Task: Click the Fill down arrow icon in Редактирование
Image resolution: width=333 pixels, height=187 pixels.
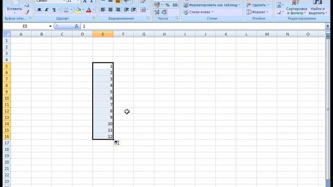Action: point(279,5)
